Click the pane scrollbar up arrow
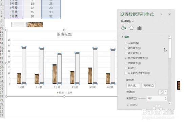 tap(170, 37)
